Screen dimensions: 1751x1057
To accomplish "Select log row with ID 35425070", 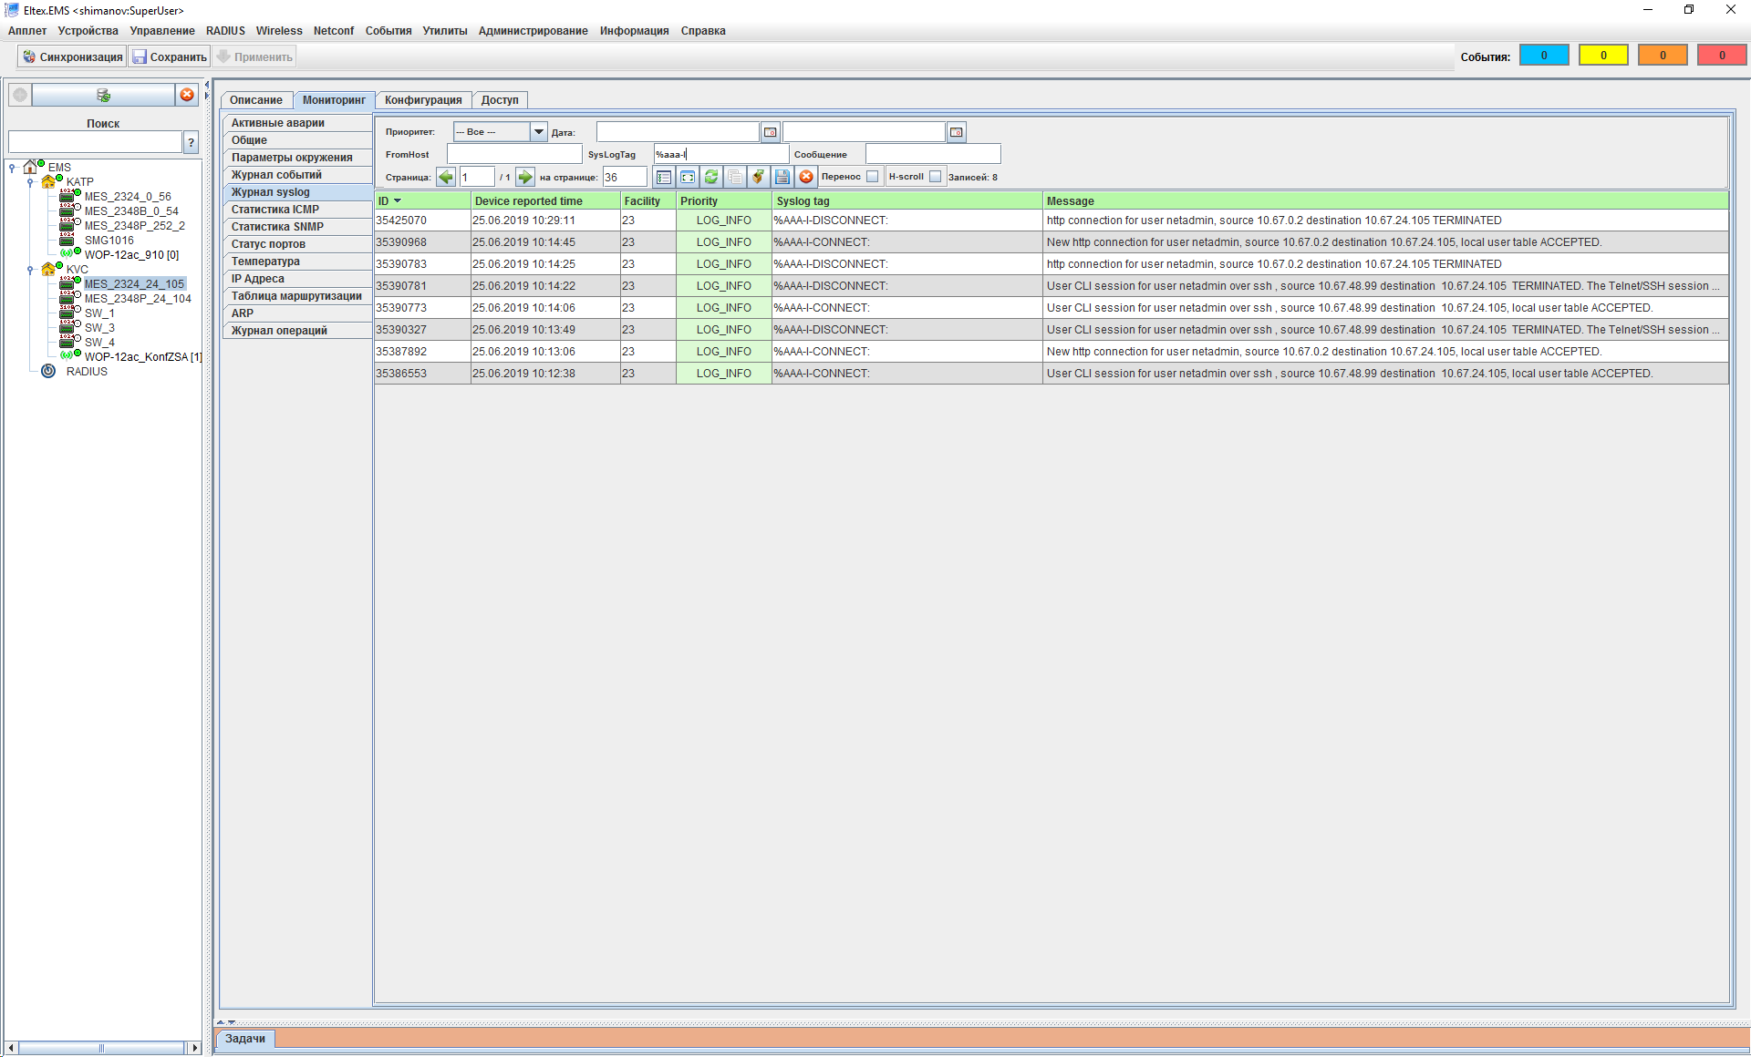I will 1051,220.
